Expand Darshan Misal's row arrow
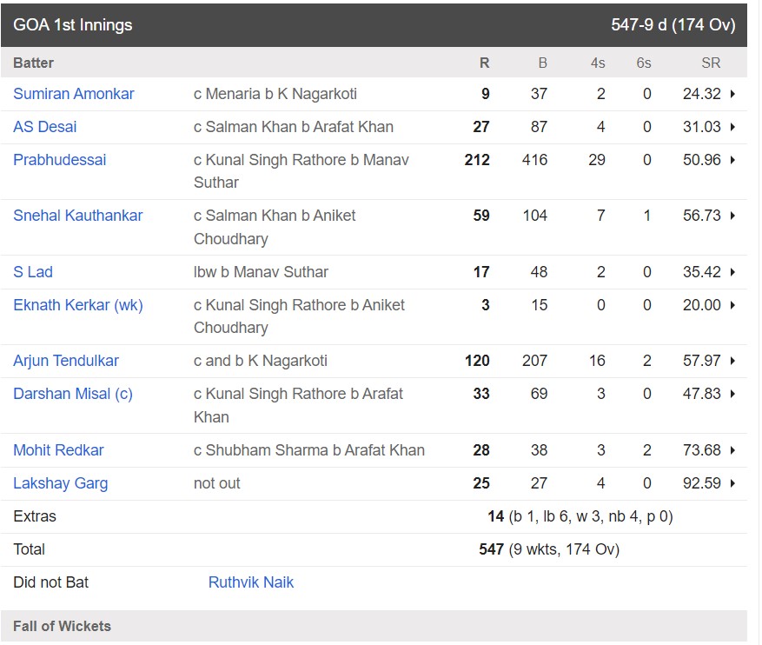This screenshot has height=645, width=762. 732,394
